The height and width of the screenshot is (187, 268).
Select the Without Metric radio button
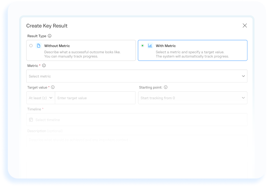pyautogui.click(x=31, y=46)
